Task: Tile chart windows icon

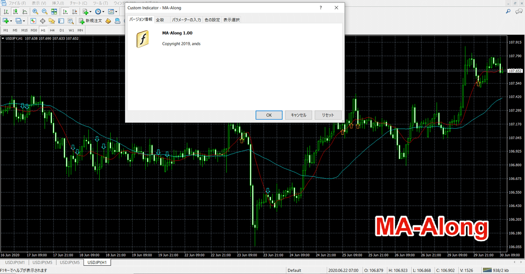Action: pyautogui.click(x=55, y=11)
